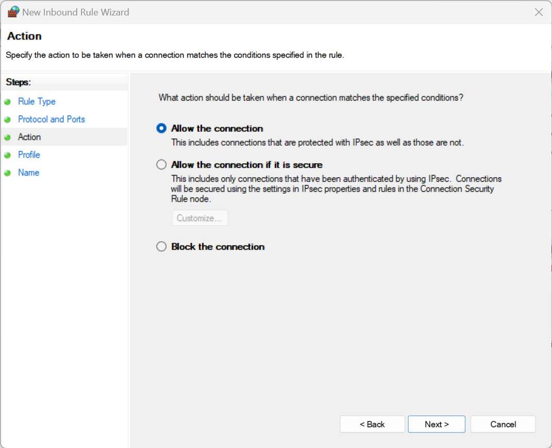The width and height of the screenshot is (552, 448).
Task: Click the firewall wizard title bar icon
Action: (x=13, y=12)
